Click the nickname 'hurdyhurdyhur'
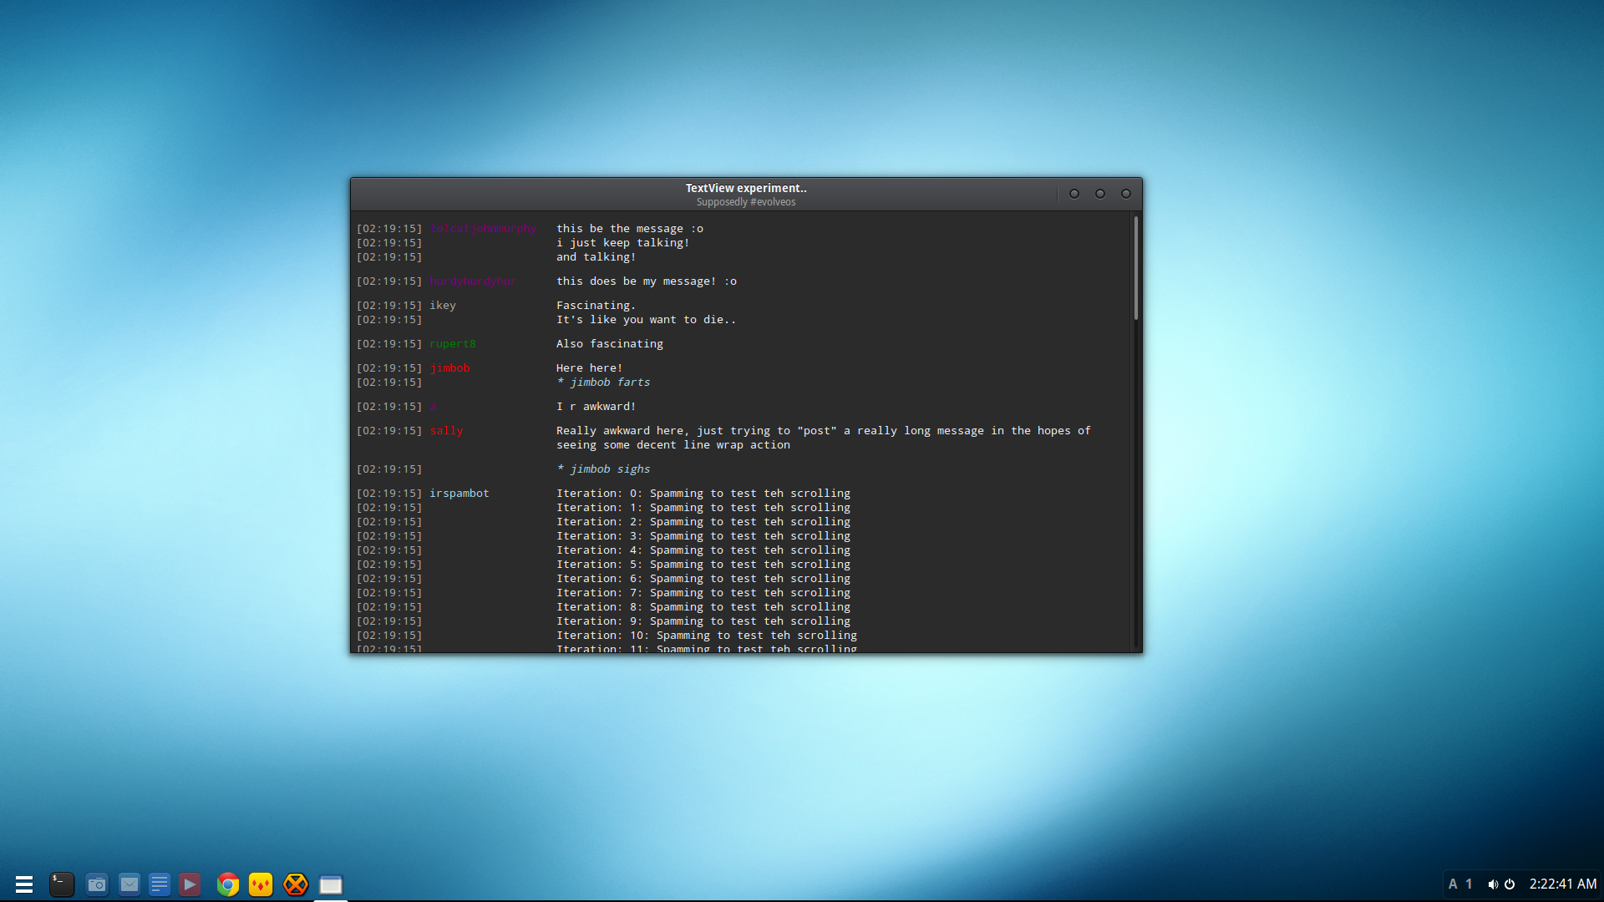Viewport: 1604px width, 902px height. (473, 281)
